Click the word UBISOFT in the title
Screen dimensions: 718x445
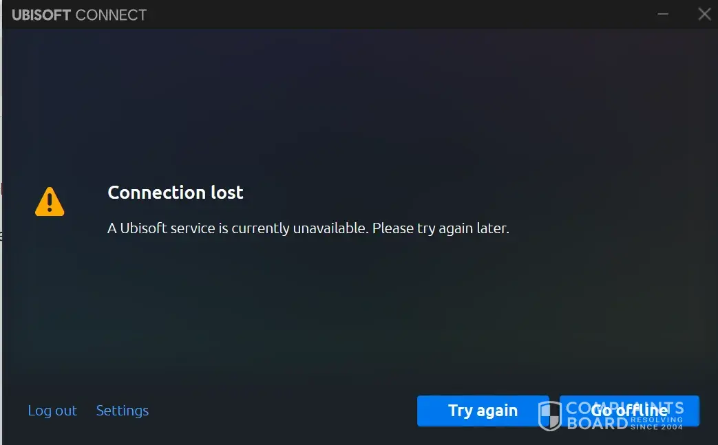coord(41,15)
